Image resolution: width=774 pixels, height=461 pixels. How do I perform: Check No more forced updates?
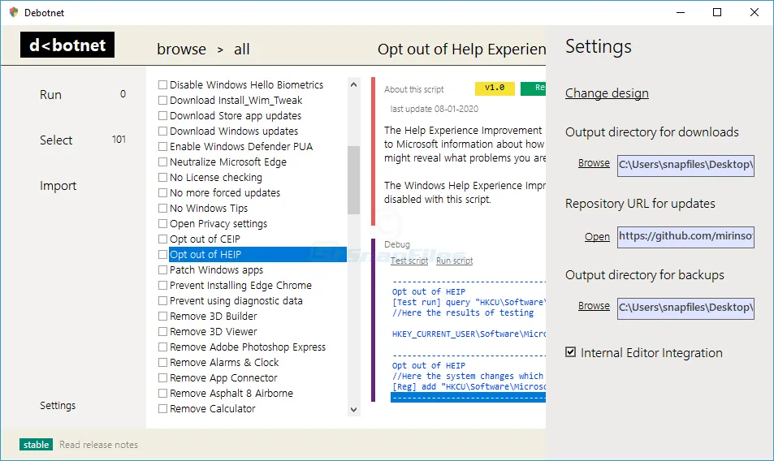[x=162, y=193]
